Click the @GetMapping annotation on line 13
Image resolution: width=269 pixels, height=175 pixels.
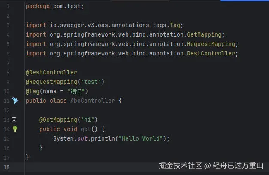tap(58, 120)
